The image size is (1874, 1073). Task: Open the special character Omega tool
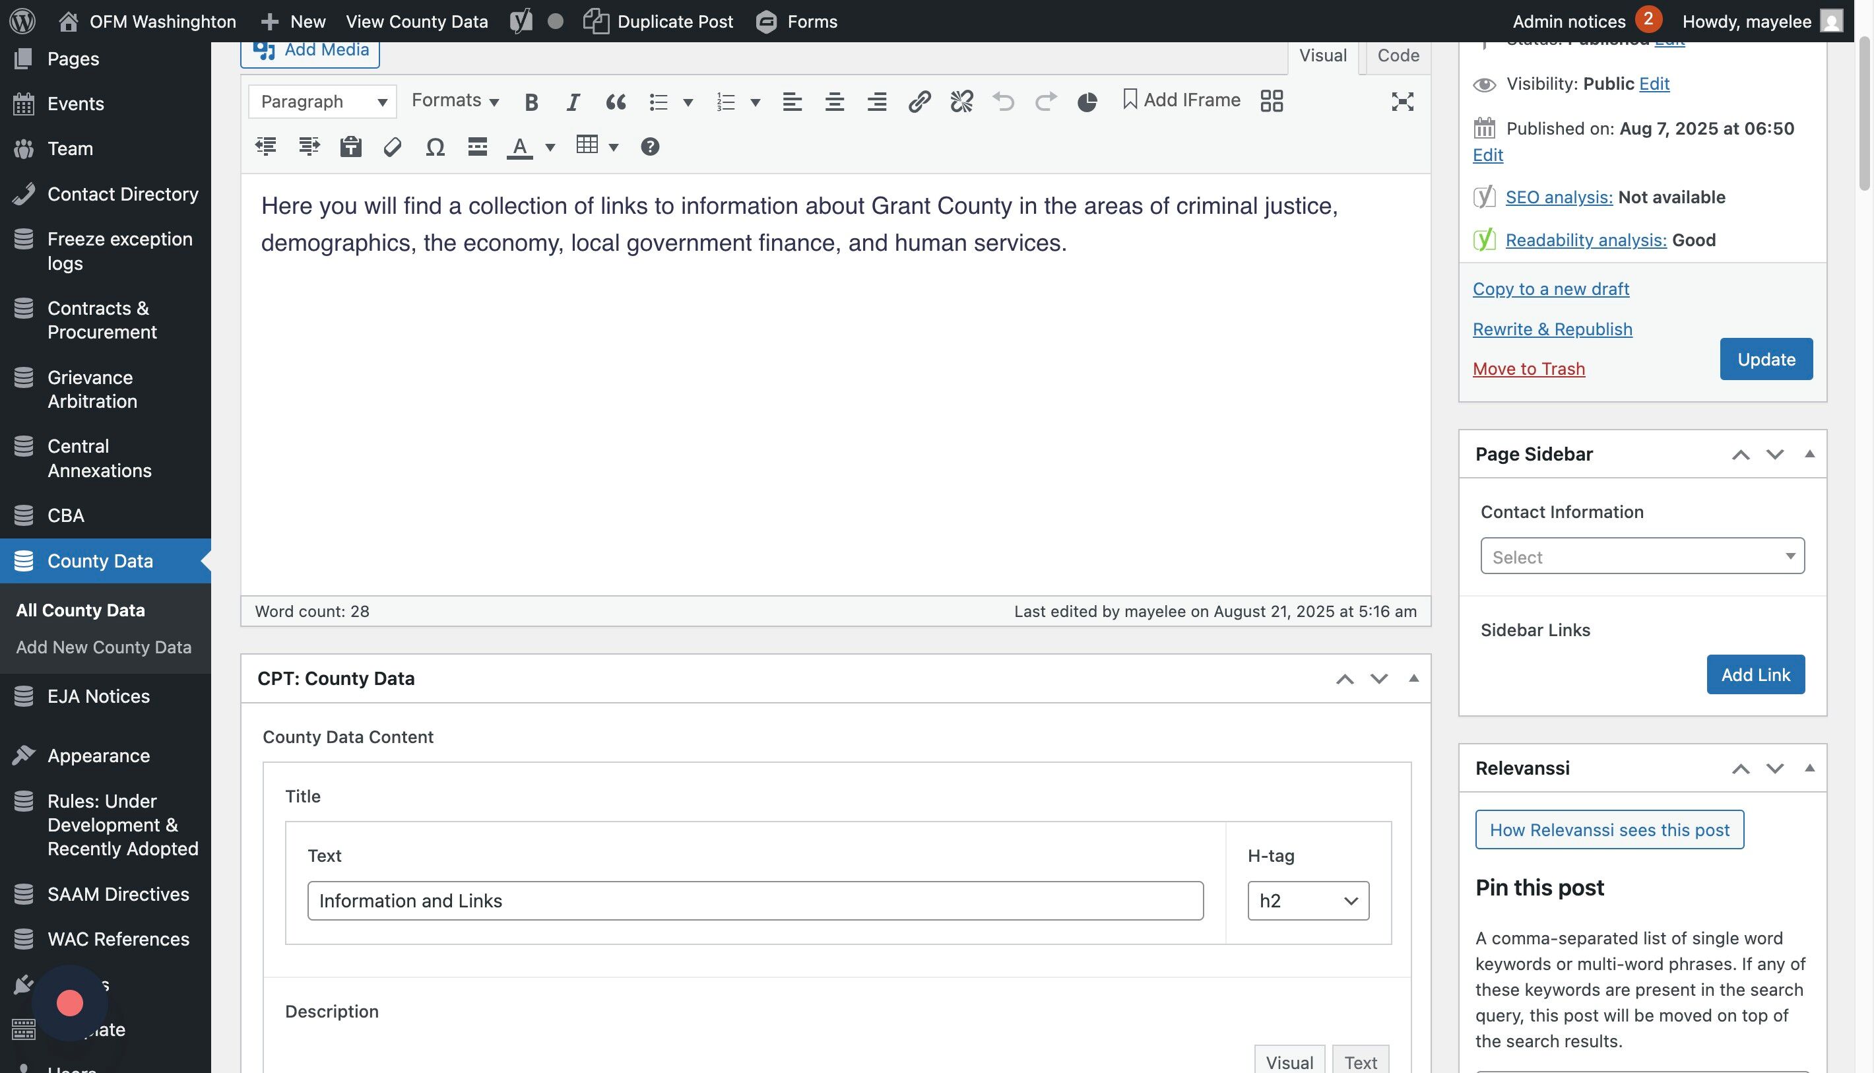pyautogui.click(x=435, y=147)
